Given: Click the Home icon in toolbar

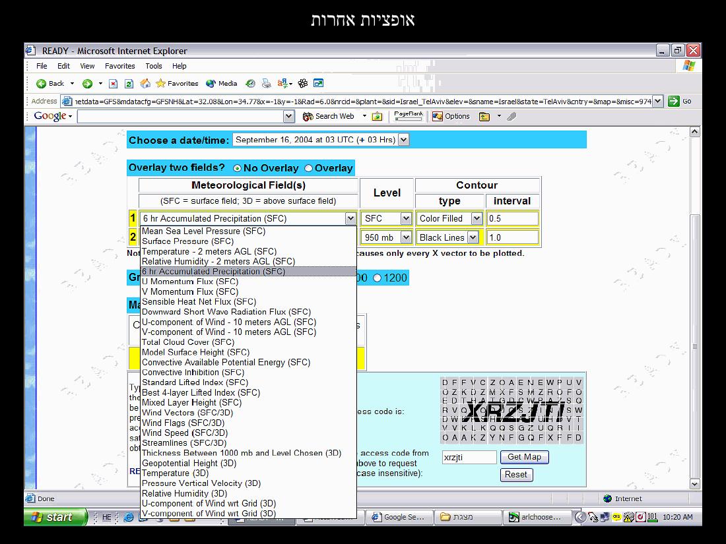Looking at the screenshot, I should click(x=145, y=83).
